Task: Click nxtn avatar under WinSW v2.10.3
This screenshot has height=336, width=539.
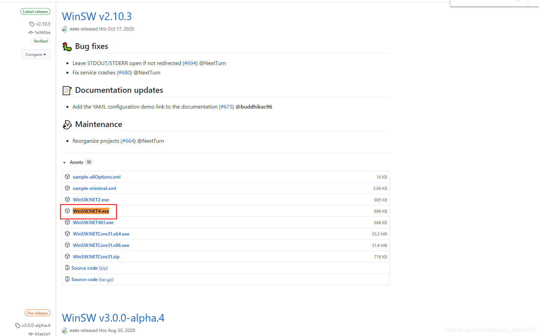Action: [65, 29]
